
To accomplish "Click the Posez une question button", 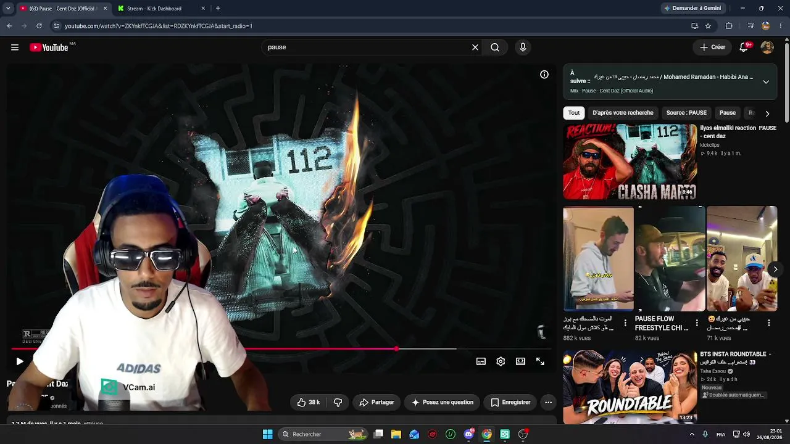I will 443,402.
